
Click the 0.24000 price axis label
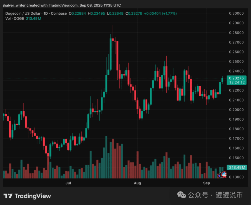236,71
